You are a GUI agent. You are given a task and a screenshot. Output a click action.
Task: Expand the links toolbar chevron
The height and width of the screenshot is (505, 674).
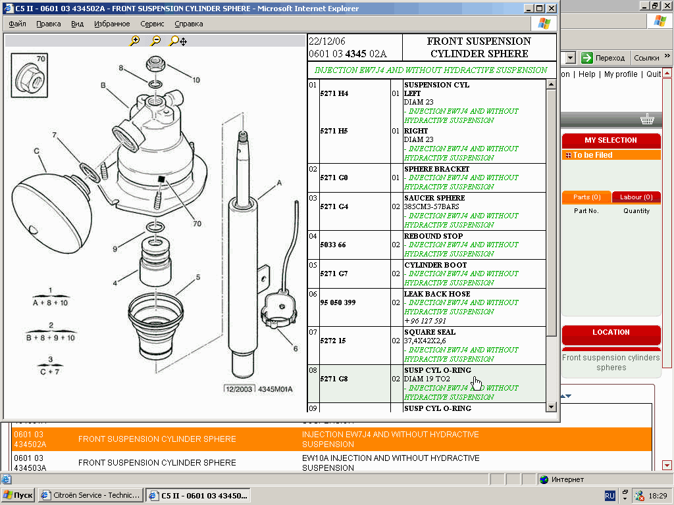[667, 56]
